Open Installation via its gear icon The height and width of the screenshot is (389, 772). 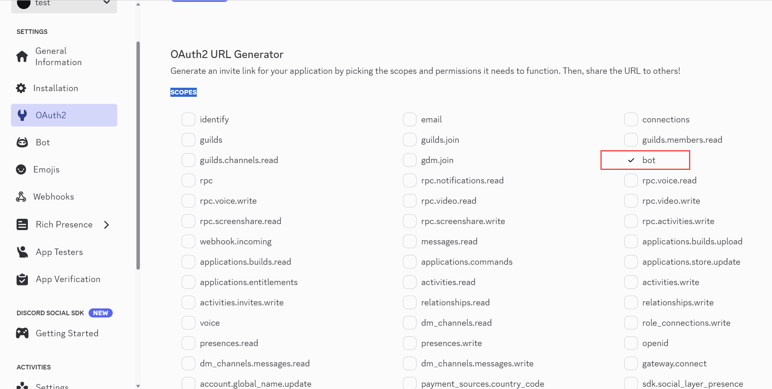click(21, 88)
